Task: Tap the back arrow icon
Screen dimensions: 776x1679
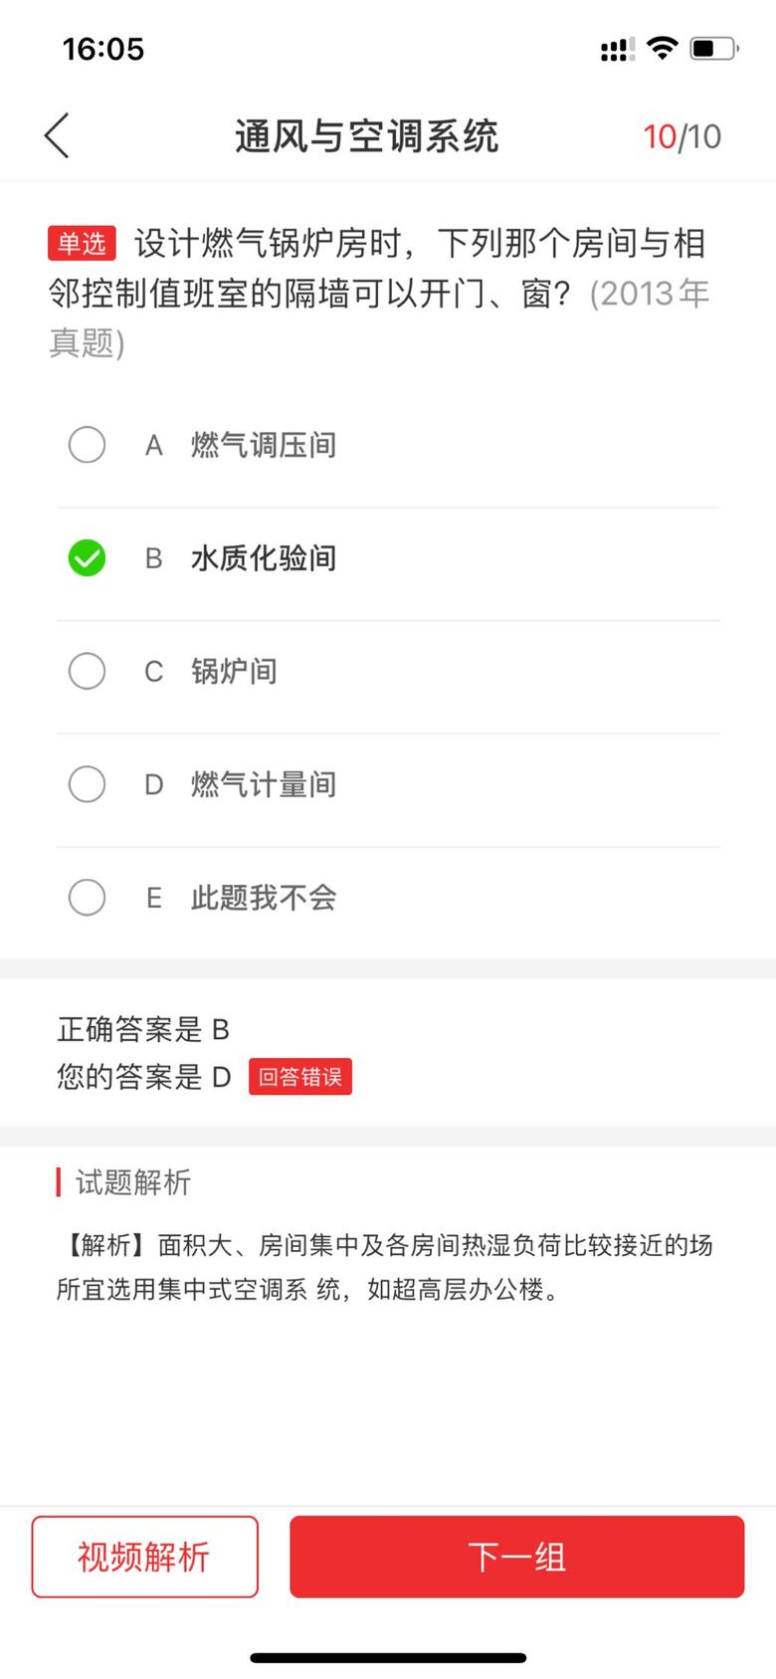Action: point(57,135)
